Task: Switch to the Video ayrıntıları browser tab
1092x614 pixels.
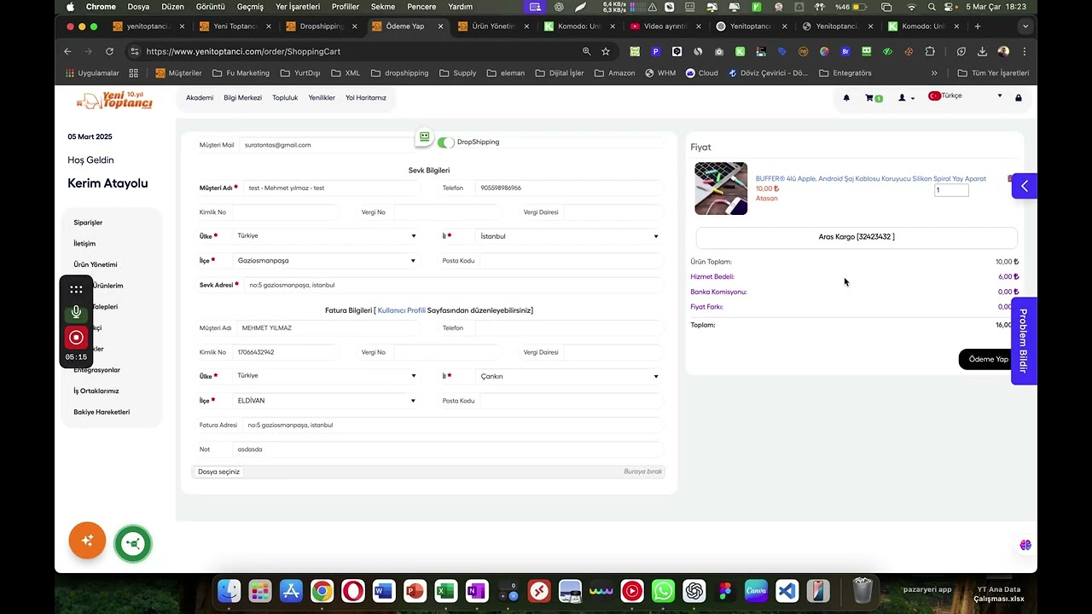Action: (664, 26)
